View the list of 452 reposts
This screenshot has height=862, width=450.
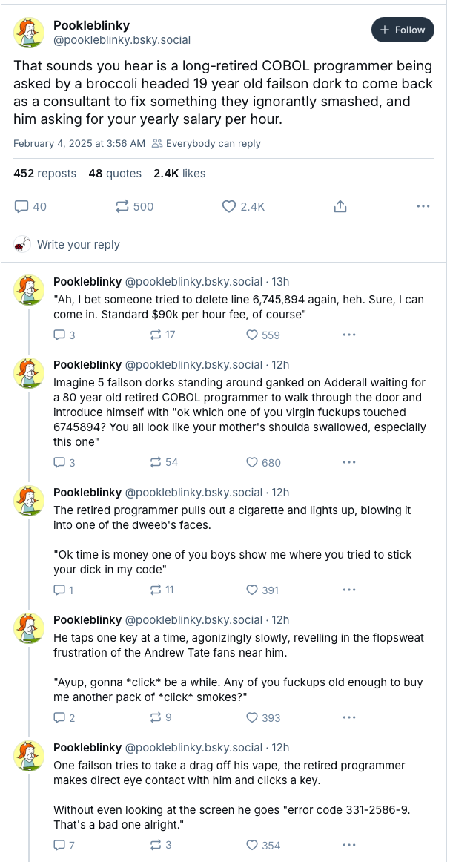tap(45, 173)
